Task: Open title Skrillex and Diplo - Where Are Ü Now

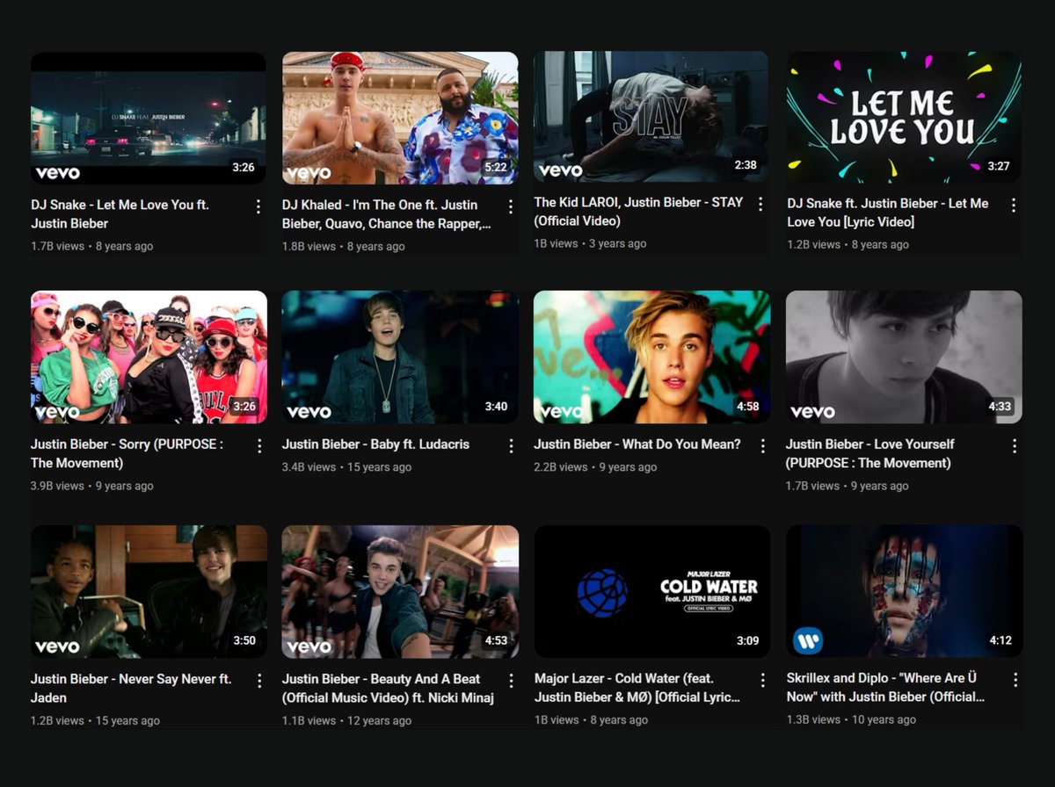Action: click(885, 688)
